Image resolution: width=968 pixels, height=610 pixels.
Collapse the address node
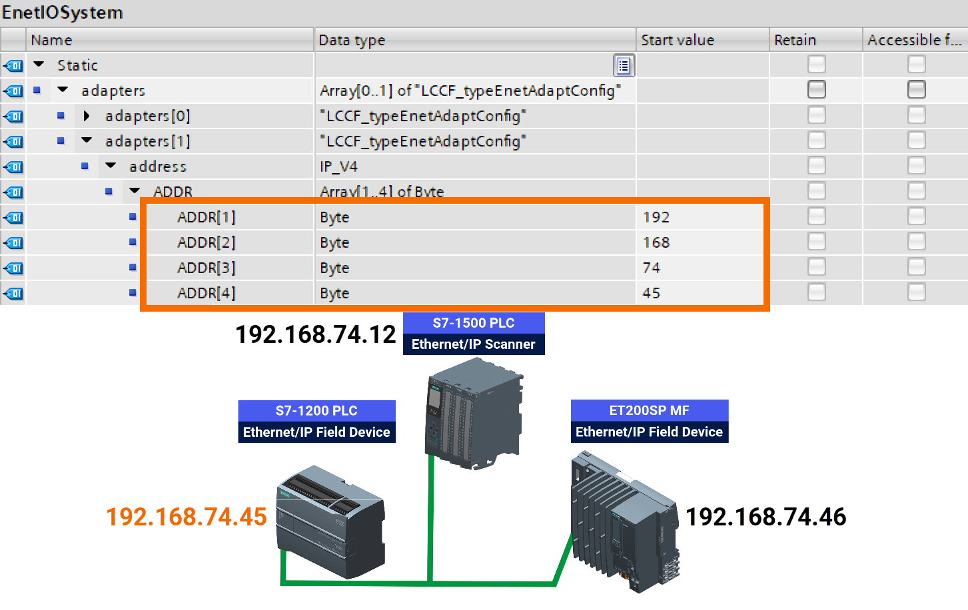[111, 166]
